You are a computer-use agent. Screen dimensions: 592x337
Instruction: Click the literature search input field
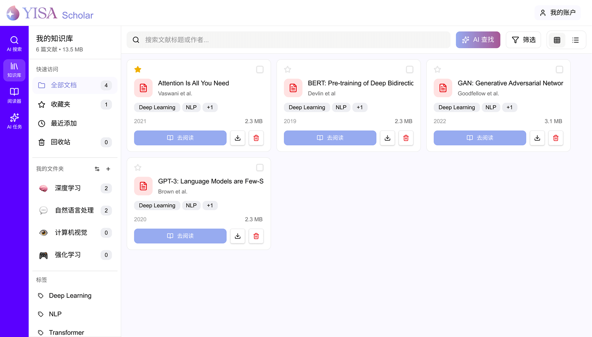pos(289,40)
